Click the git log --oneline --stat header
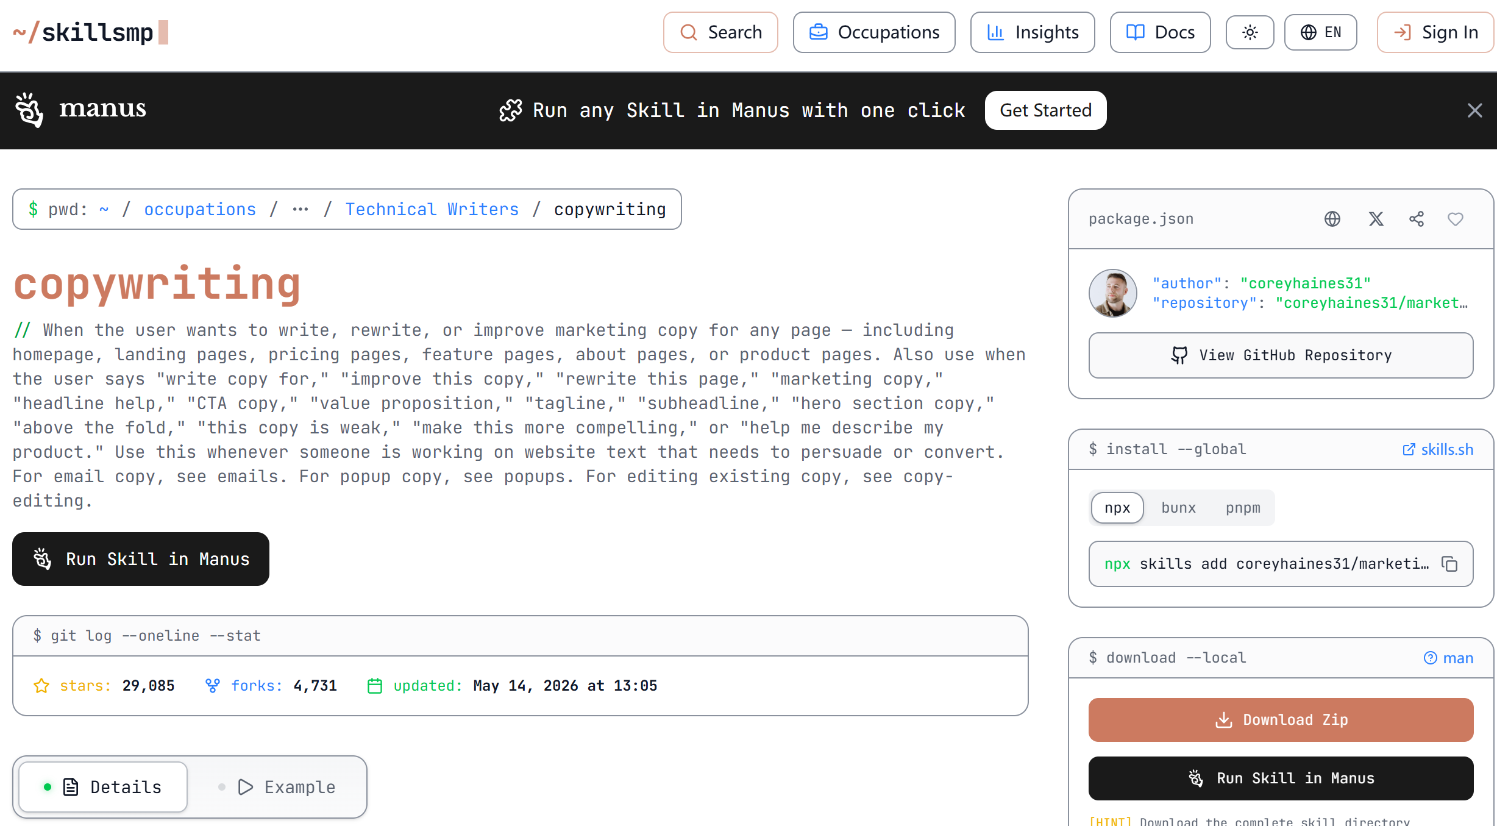 (x=147, y=636)
